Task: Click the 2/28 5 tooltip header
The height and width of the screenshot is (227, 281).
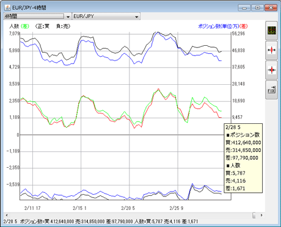Action: pyautogui.click(x=233, y=128)
